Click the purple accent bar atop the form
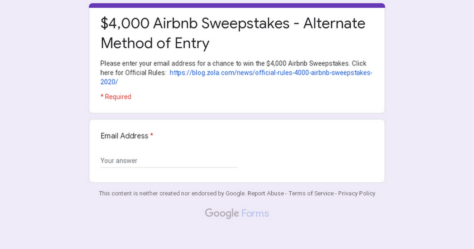474x249 pixels. tap(237, 6)
